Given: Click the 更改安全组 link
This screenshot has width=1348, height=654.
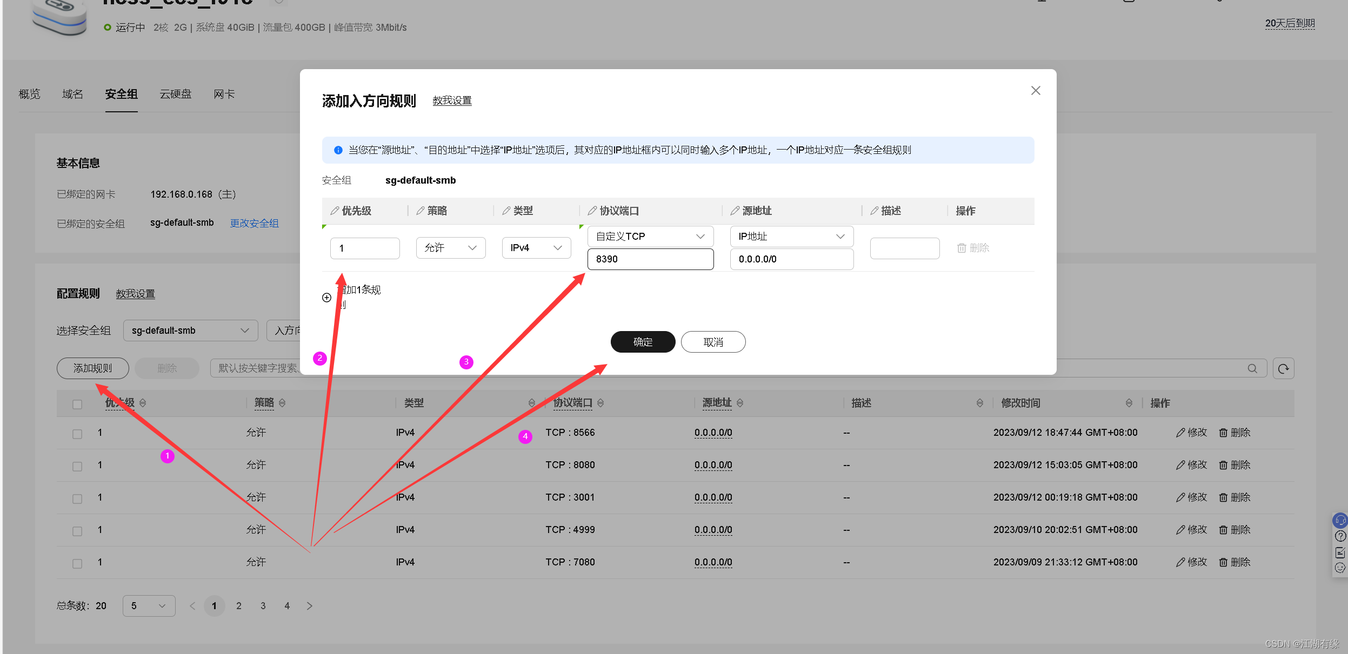Looking at the screenshot, I should (254, 223).
